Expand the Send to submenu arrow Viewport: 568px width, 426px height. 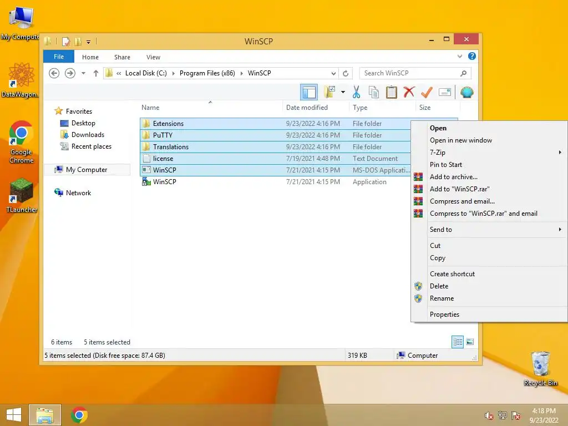click(x=560, y=229)
